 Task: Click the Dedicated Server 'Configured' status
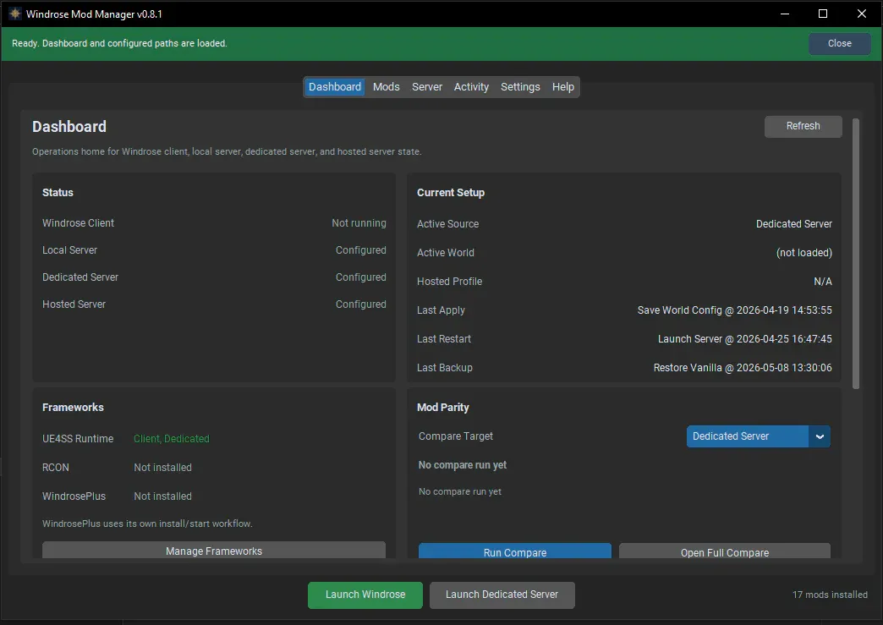[x=361, y=277]
